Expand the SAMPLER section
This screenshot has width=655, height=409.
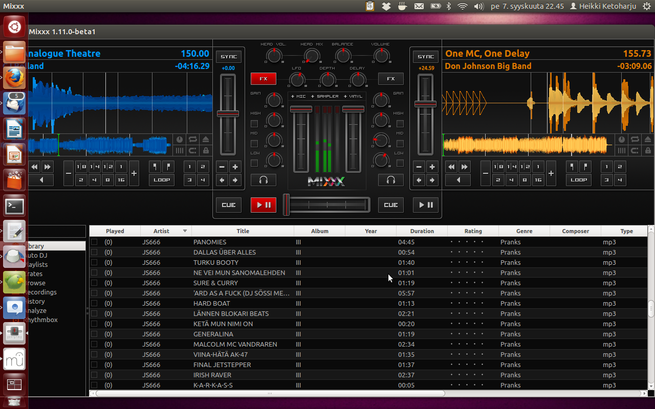[x=324, y=97]
